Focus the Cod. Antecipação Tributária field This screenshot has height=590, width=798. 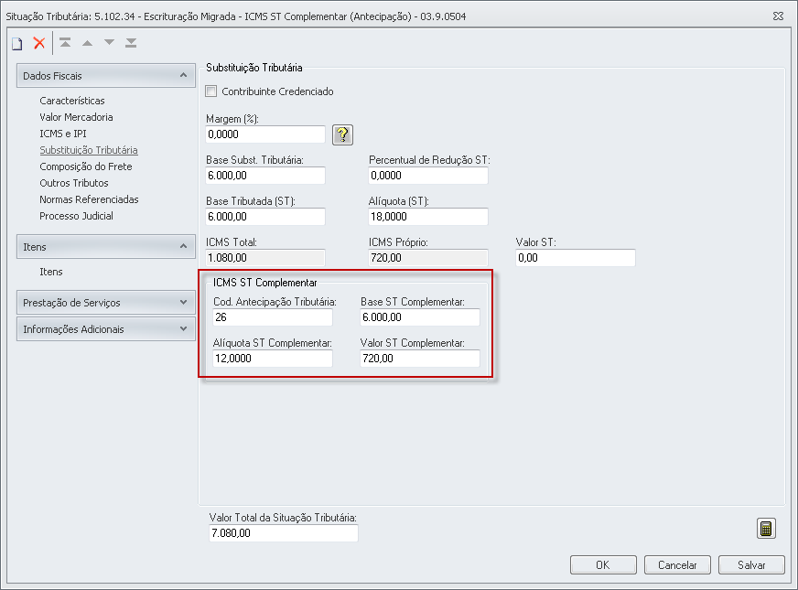[x=273, y=317]
